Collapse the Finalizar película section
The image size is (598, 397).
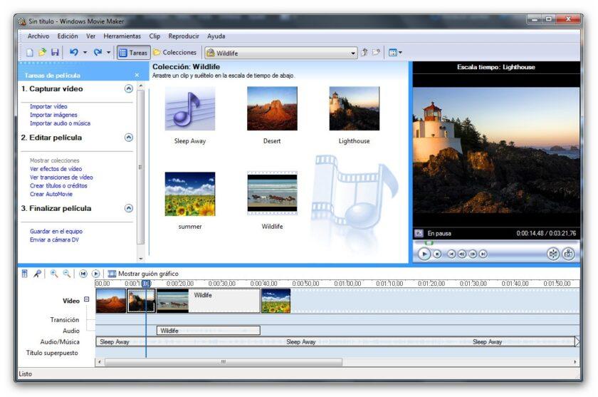coord(129,208)
